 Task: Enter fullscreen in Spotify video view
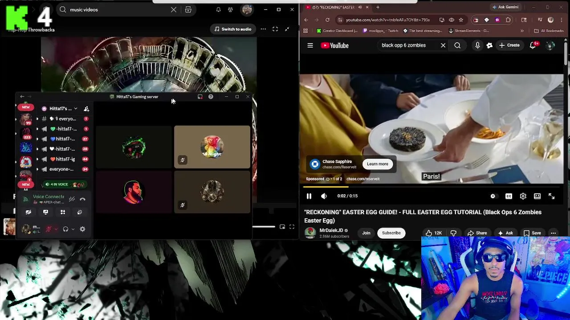(275, 29)
